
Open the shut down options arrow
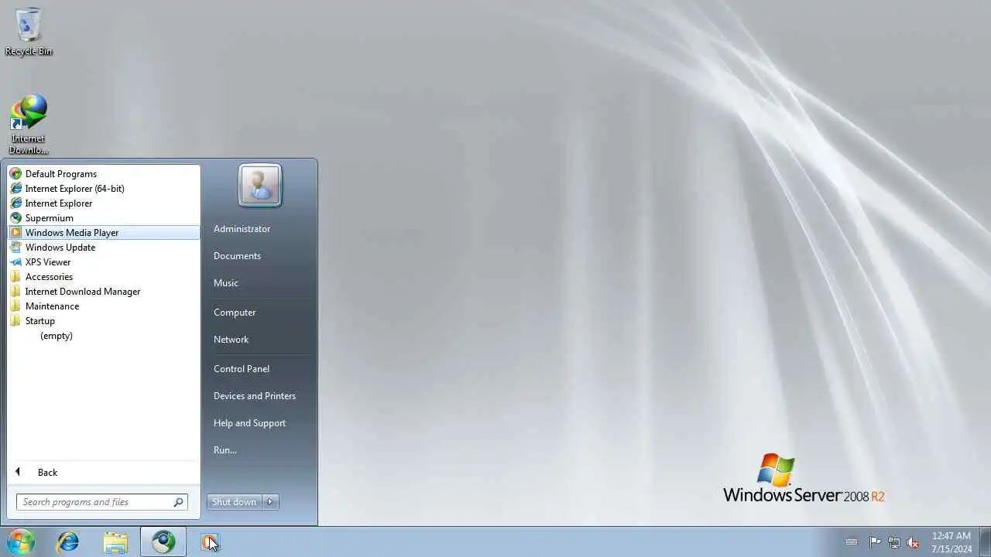click(271, 502)
